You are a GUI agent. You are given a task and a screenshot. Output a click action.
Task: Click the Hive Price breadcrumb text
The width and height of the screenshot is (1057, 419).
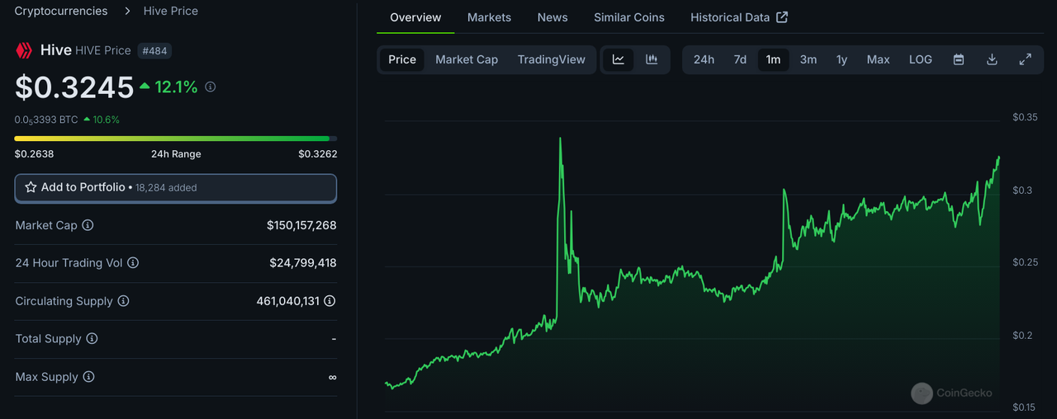171,11
